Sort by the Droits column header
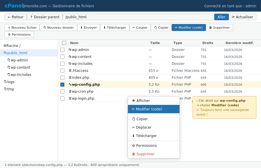261x168 pixels. point(208,43)
